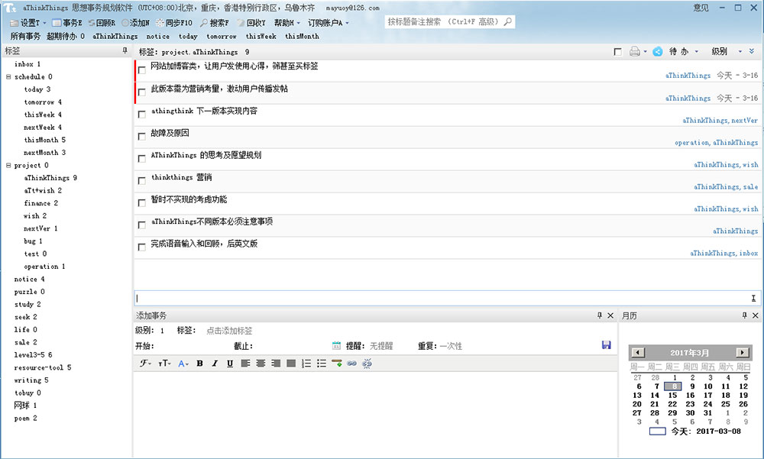Collapse the project tree node
This screenshot has height=459, width=764.
point(8,165)
